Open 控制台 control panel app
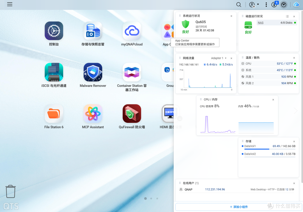The image size is (303, 212). click(54, 31)
